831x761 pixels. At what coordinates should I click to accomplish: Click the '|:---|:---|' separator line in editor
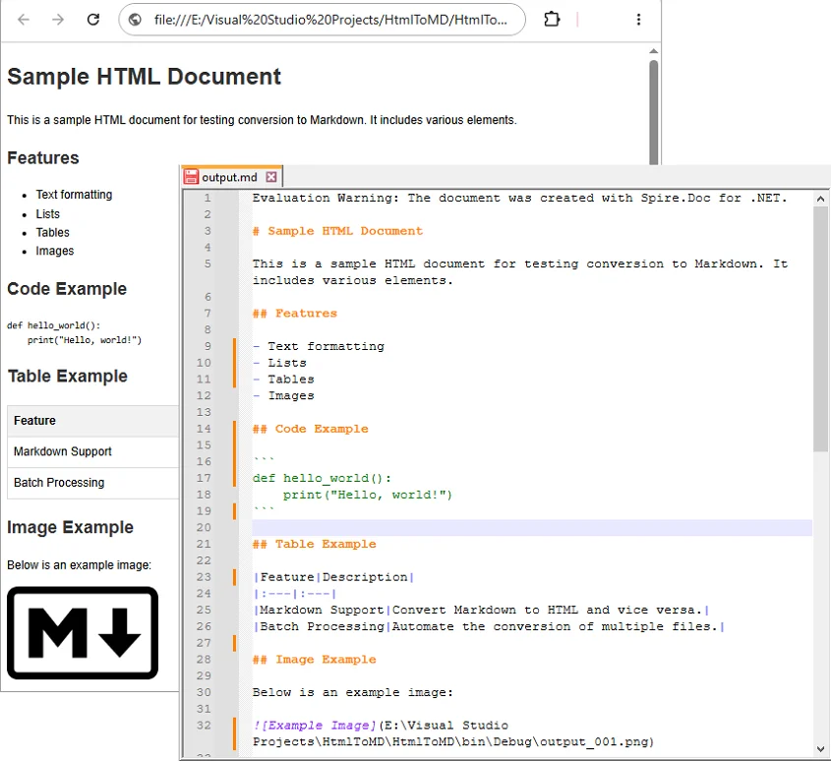click(295, 594)
